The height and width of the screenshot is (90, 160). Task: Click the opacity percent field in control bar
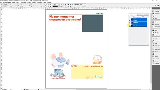coord(63,6)
